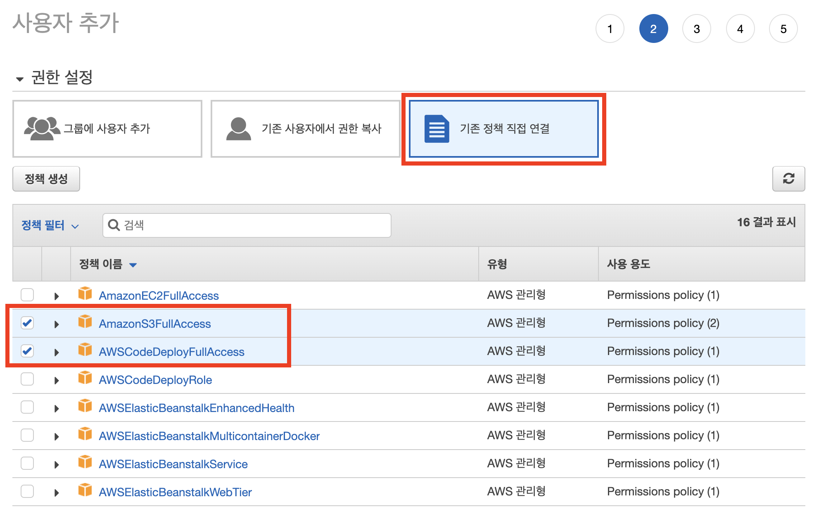Open the AWSElasticBeanstalkService policy link
826x521 pixels.
click(x=173, y=464)
